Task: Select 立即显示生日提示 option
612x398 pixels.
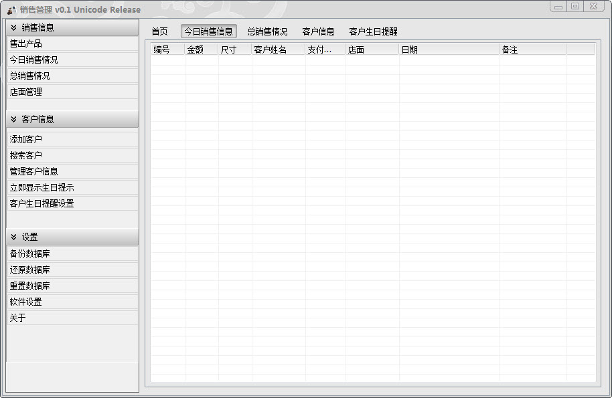Action: 42,188
